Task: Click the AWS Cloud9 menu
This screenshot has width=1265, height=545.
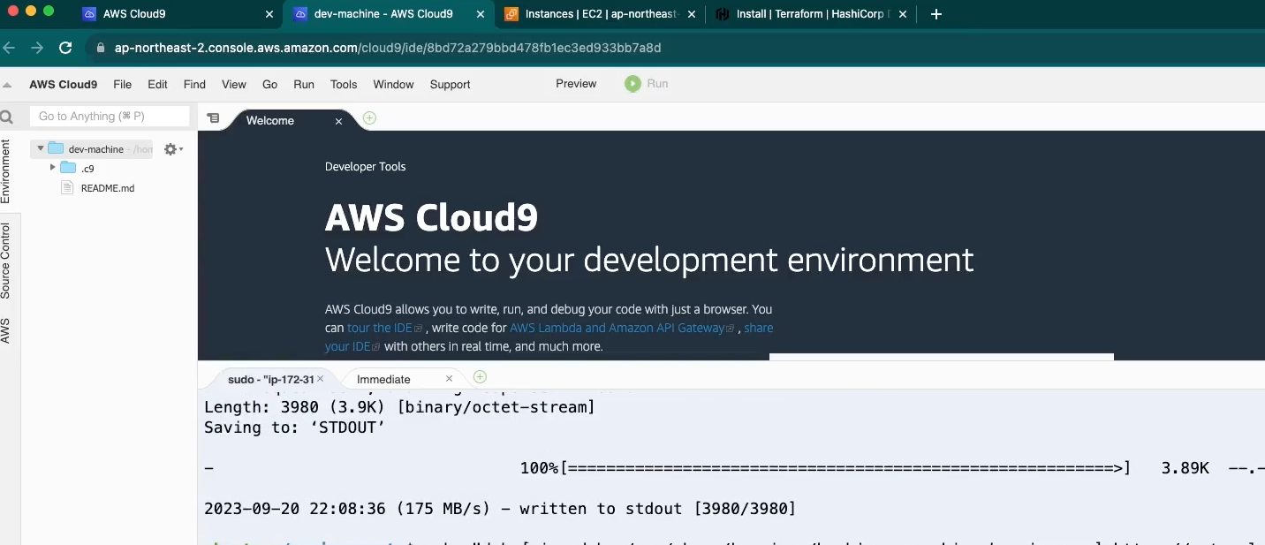Action: click(x=64, y=85)
